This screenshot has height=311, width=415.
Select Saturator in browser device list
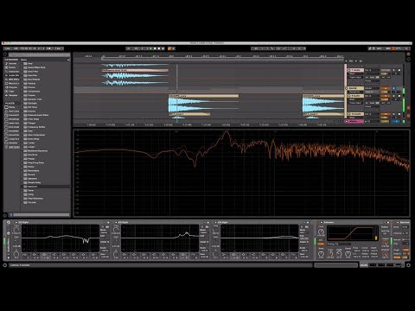pyautogui.click(x=33, y=179)
